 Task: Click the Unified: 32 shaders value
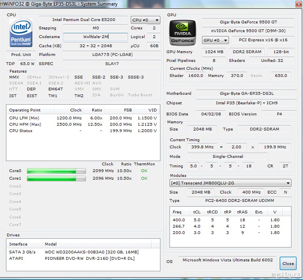click(x=272, y=61)
